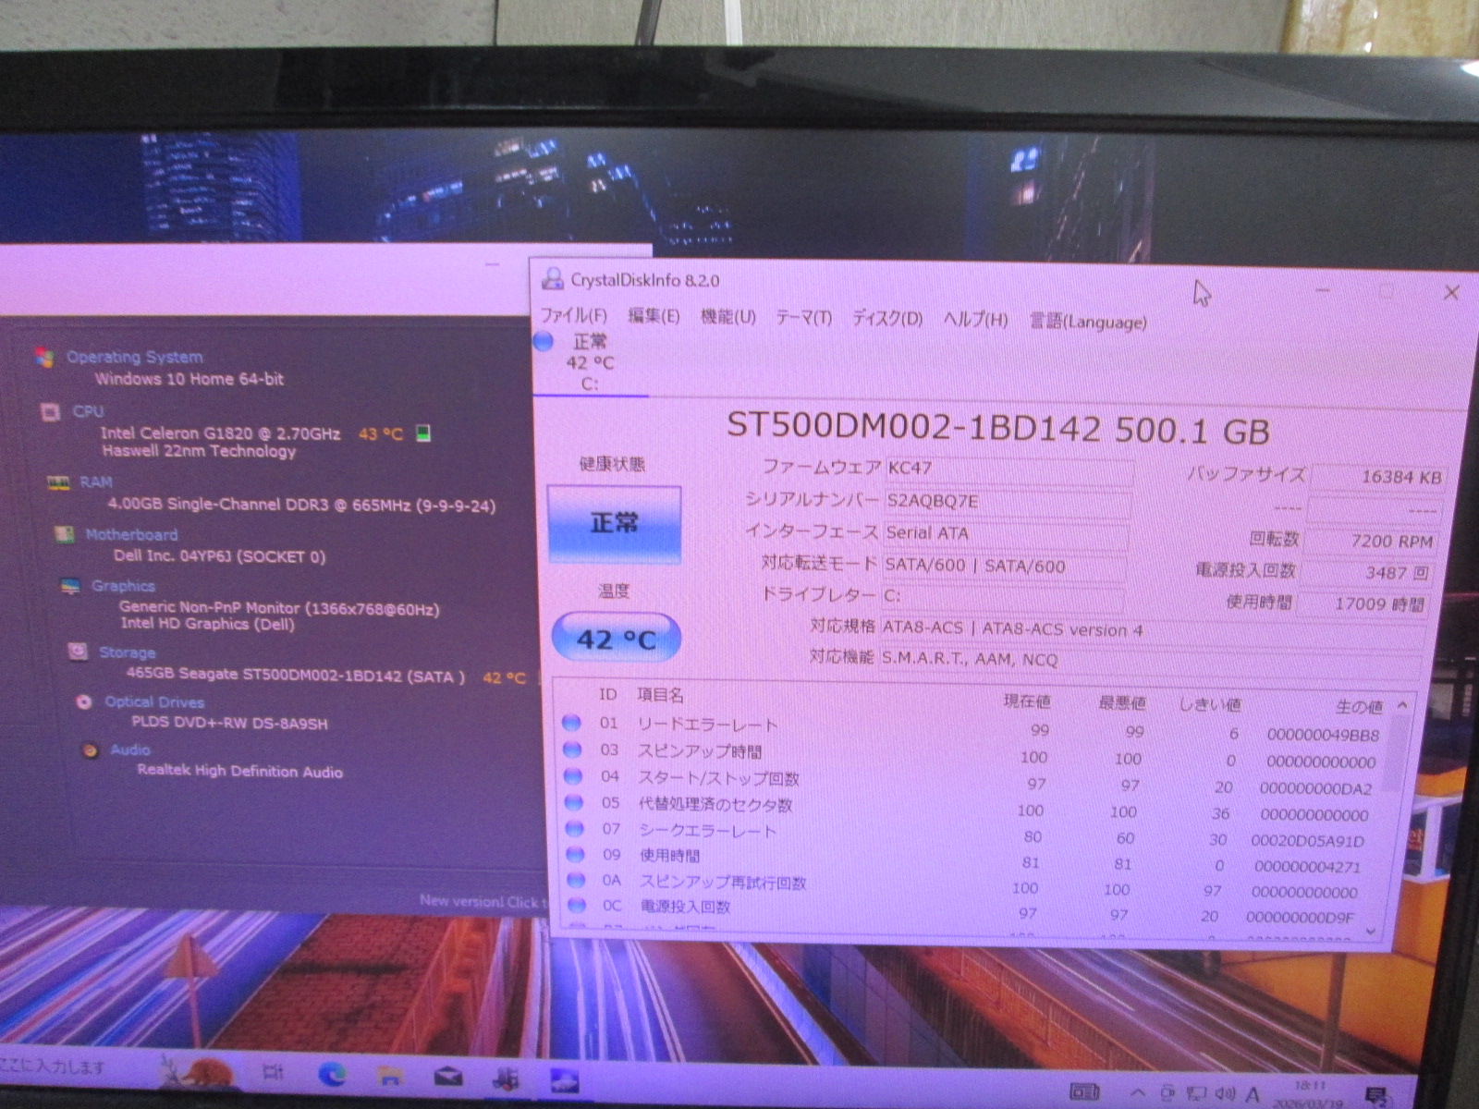Open File Explorer from the taskbar
Viewport: 1479px width, 1109px height.
point(390,1076)
